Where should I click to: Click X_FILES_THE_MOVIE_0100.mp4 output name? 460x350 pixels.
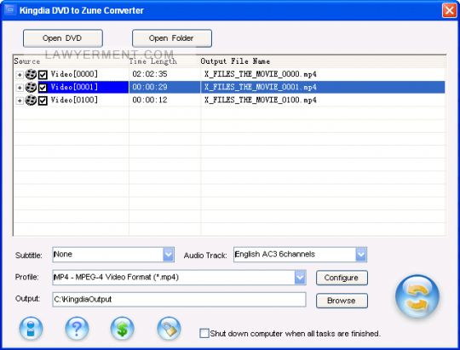(x=260, y=100)
